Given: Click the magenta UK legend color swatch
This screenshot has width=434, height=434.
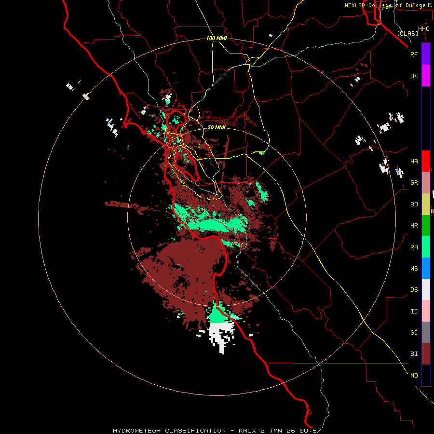Looking at the screenshot, I should [426, 76].
